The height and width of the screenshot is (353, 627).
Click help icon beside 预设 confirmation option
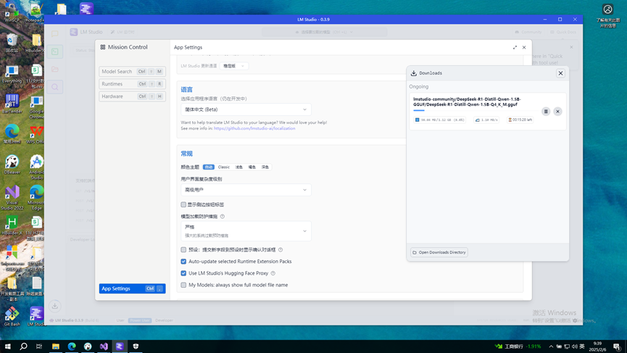(x=281, y=250)
